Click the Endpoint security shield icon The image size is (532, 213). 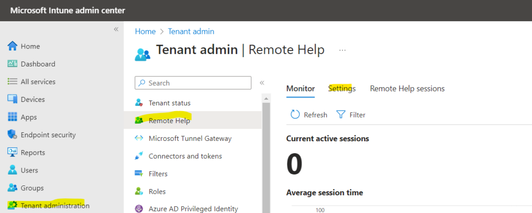(x=12, y=135)
